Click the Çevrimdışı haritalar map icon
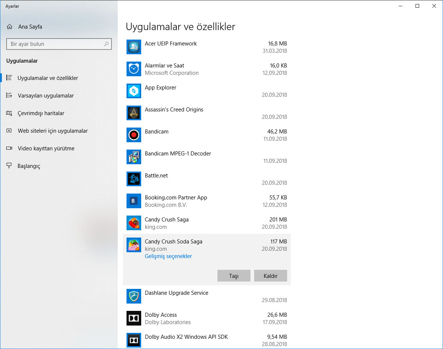Image resolution: width=443 pixels, height=349 pixels. coord(10,113)
